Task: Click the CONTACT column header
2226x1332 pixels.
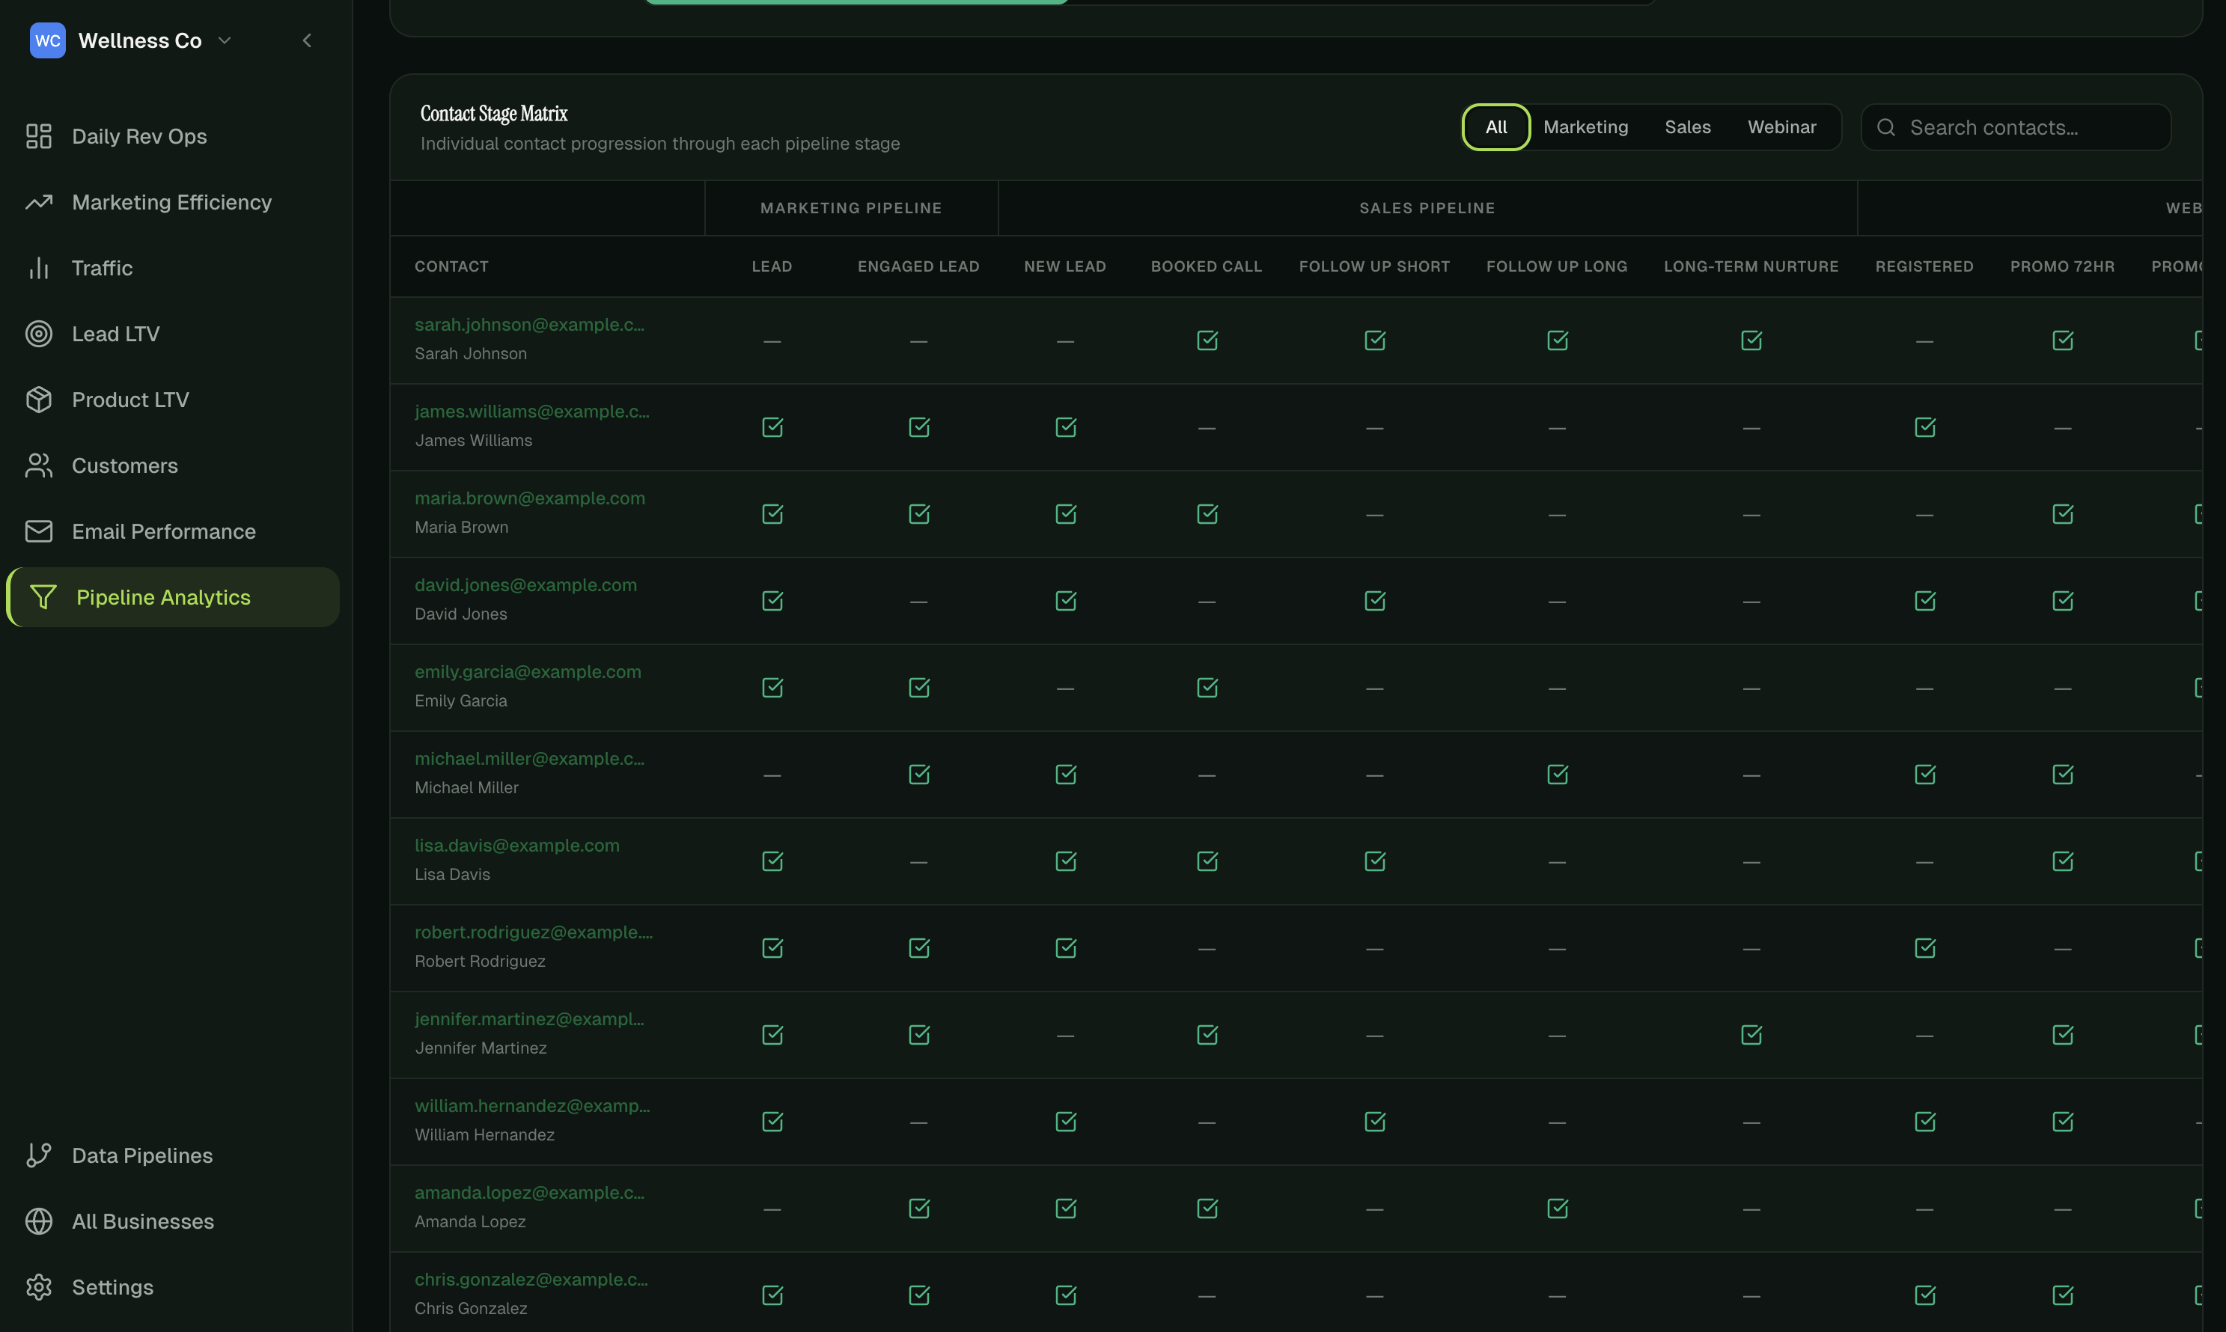Action: coord(451,266)
